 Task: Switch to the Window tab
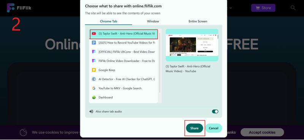pos(153,21)
